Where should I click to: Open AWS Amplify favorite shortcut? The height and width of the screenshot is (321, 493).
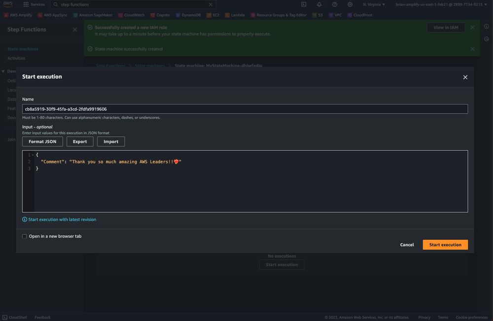coord(18,15)
